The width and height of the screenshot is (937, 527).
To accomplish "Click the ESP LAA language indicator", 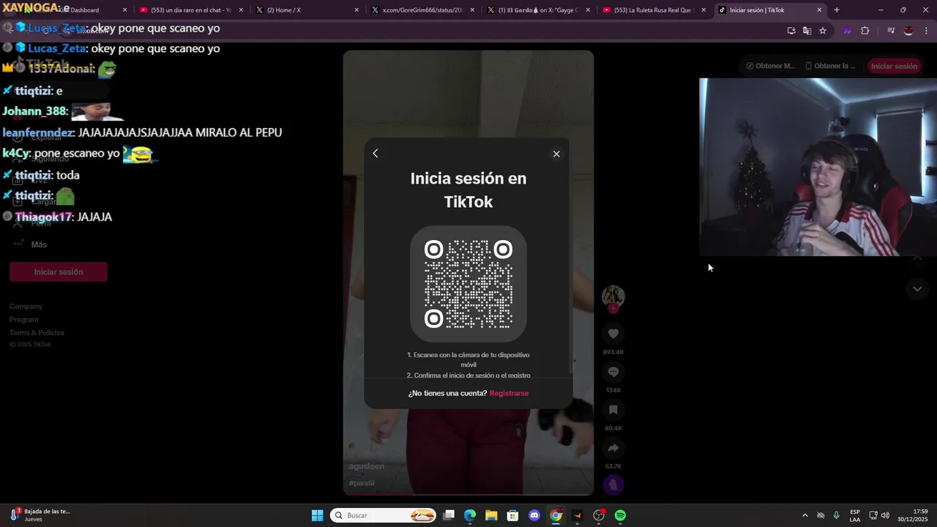I will point(855,515).
